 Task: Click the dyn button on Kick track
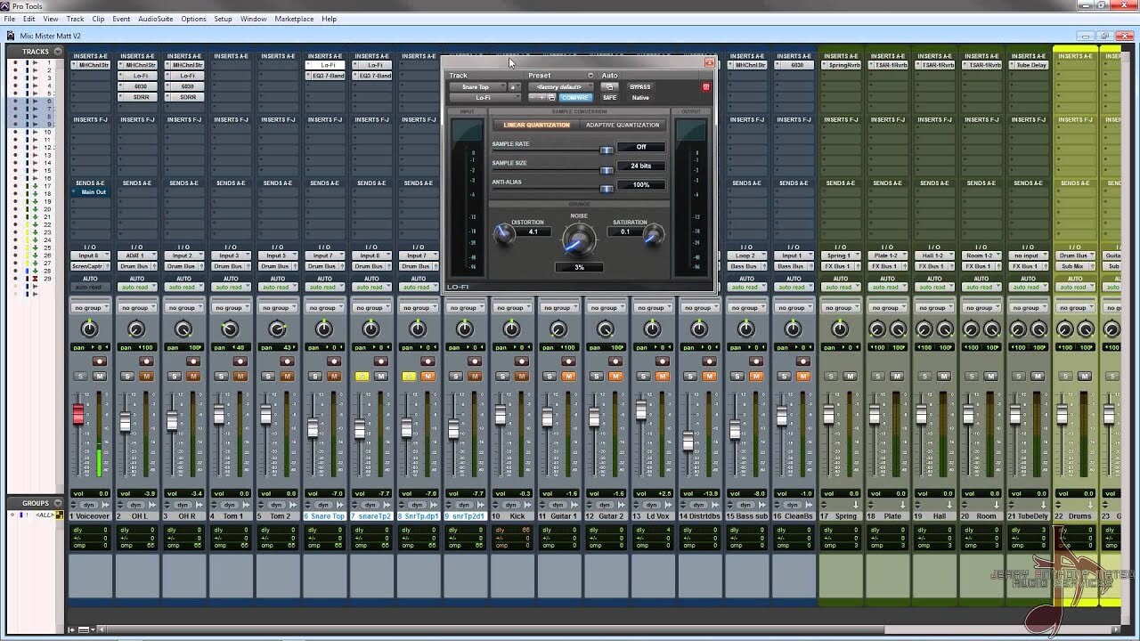coord(511,505)
